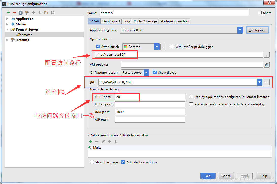Image resolution: width=277 pixels, height=184 pixels.
Task: Expand the VM options field editor icon
Action: tap(267, 65)
